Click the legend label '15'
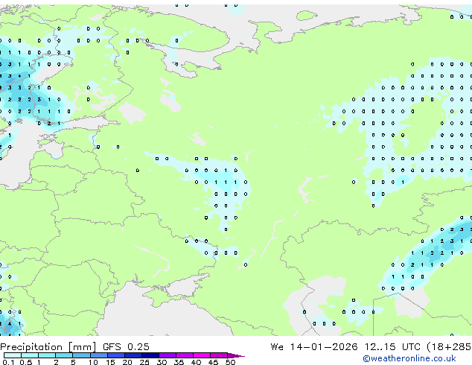The image size is (472, 365). point(110,362)
